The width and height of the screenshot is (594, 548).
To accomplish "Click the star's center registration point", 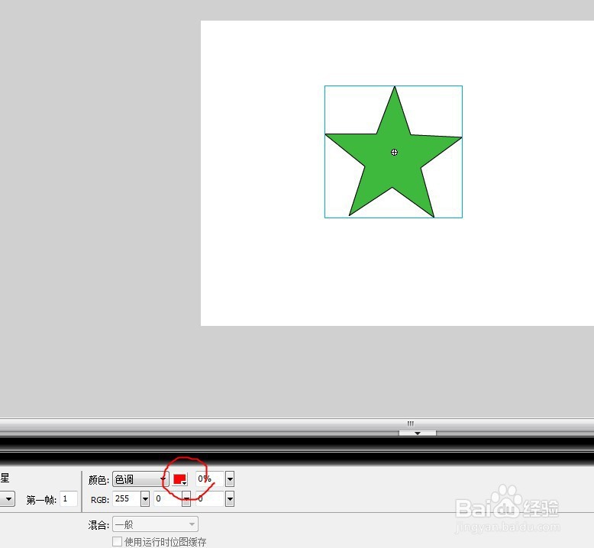I will [395, 152].
